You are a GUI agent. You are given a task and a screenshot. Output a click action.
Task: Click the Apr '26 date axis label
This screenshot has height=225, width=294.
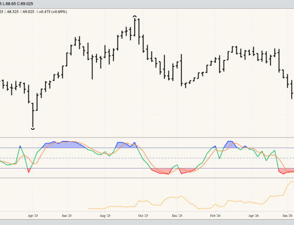253,216
